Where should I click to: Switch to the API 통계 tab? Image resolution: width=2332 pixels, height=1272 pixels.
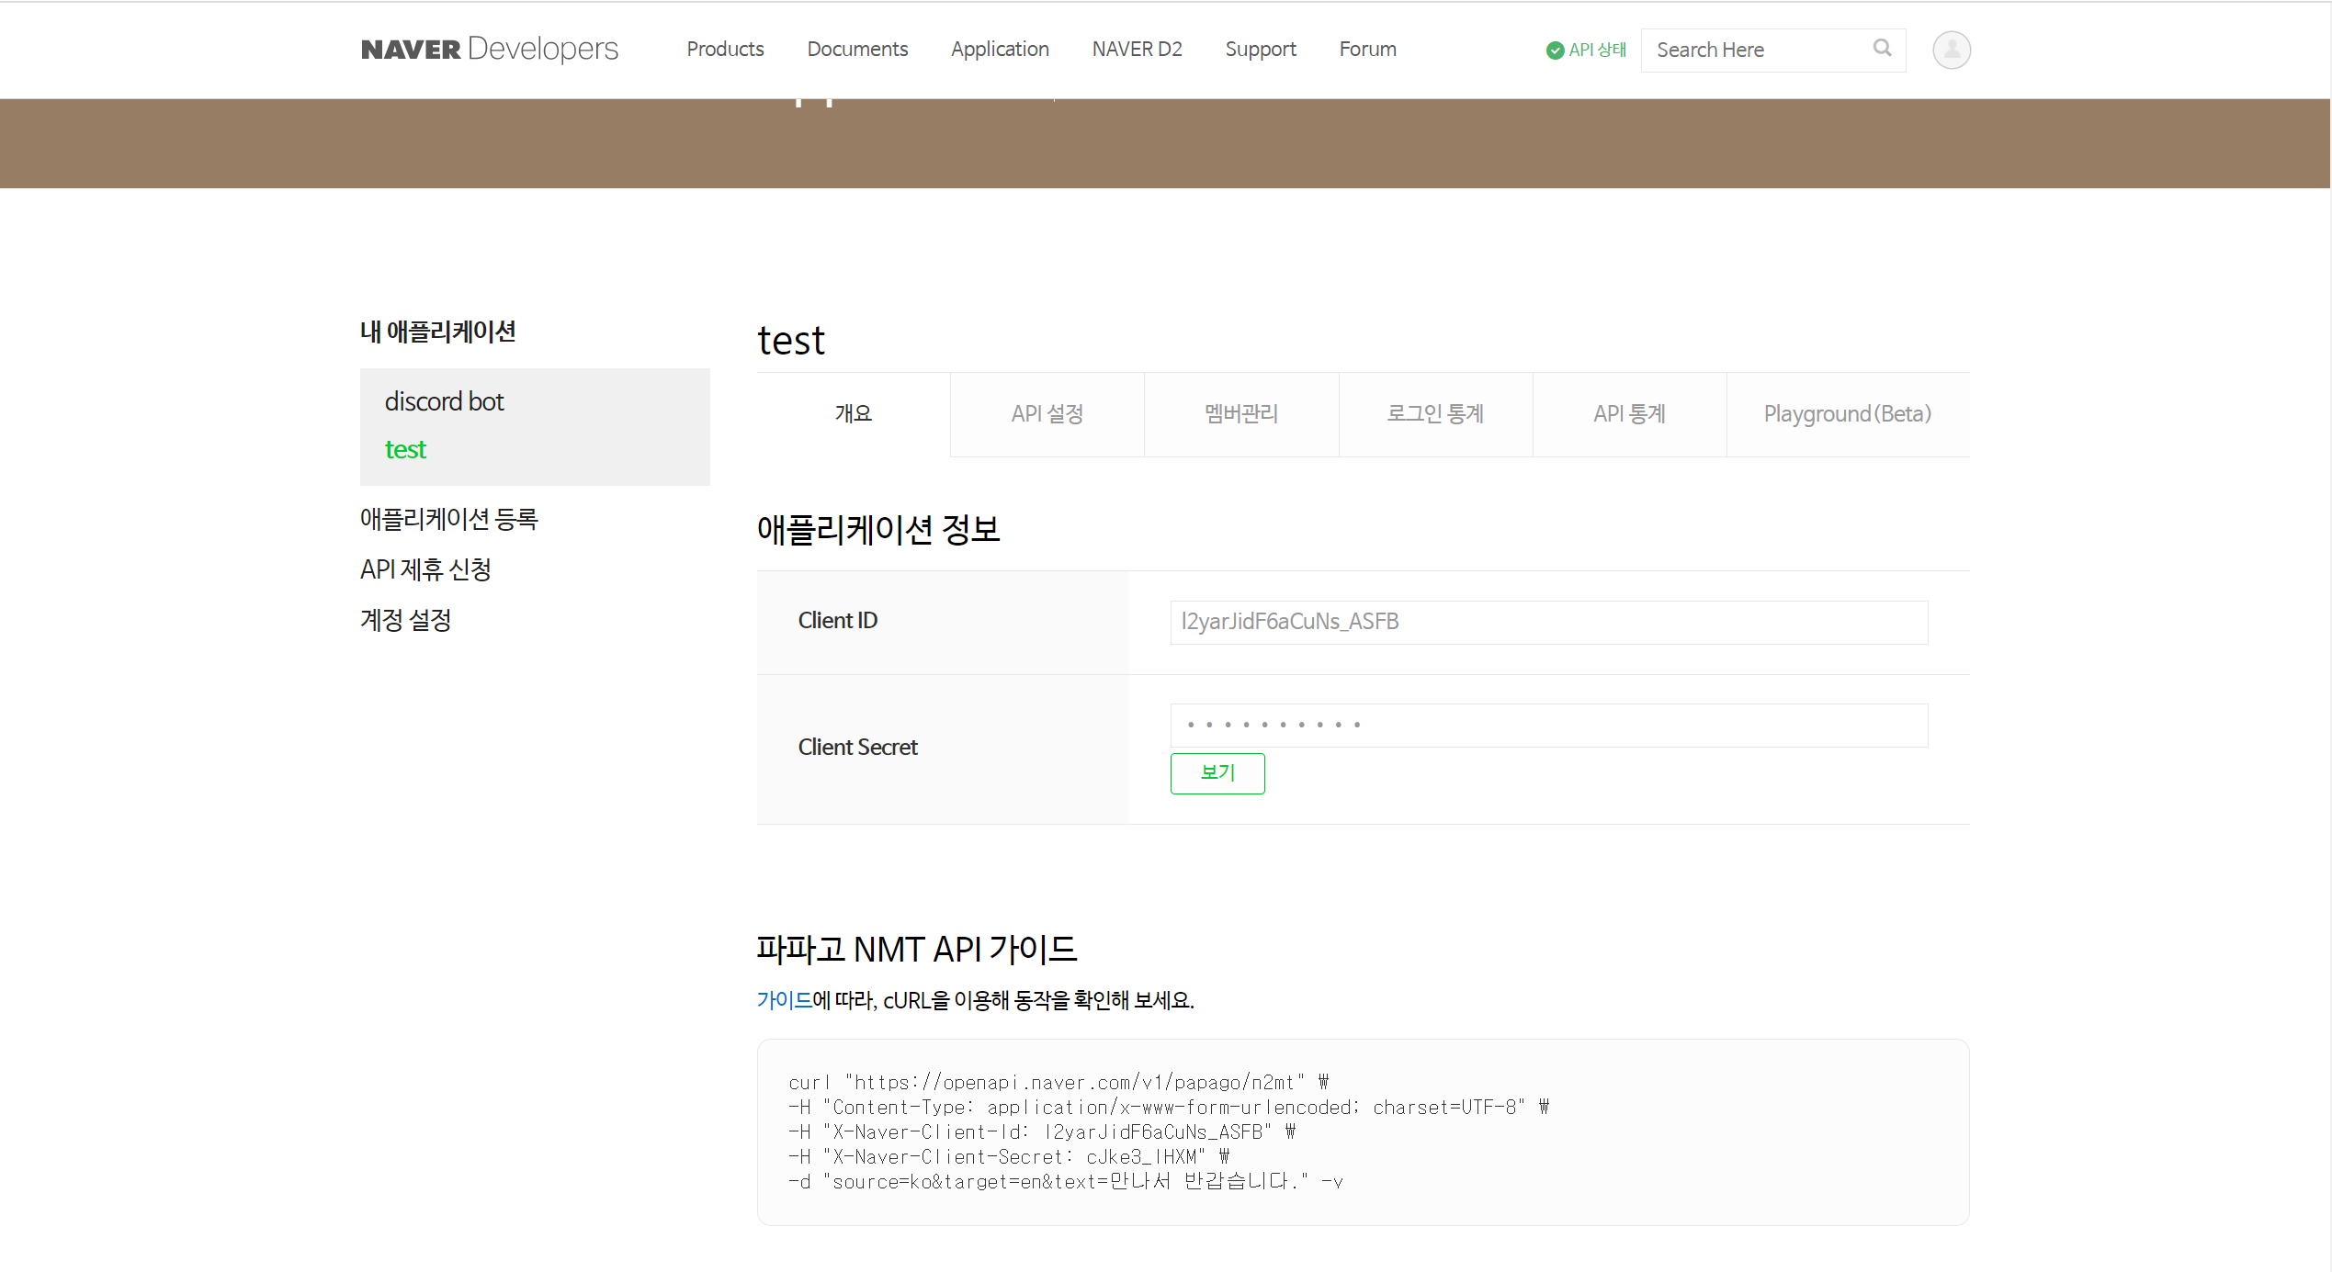pyautogui.click(x=1629, y=414)
